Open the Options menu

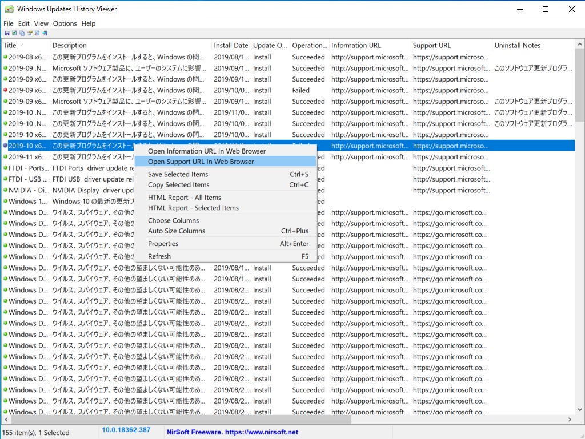[x=65, y=23]
